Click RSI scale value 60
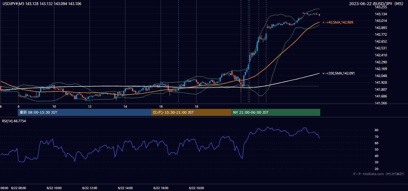The height and width of the screenshot is (191, 408). click(377, 143)
